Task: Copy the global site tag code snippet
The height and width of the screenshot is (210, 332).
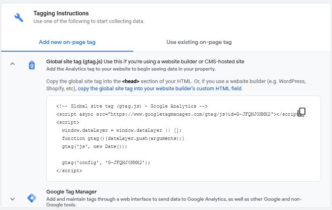Action: coord(301,112)
